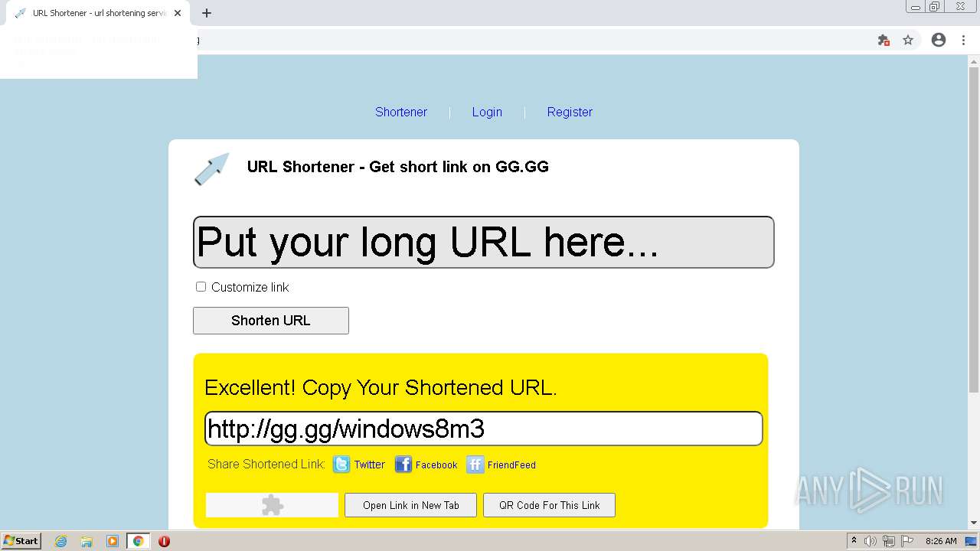980x551 pixels.
Task: Share via the FriendFeed text link
Action: 511,465
